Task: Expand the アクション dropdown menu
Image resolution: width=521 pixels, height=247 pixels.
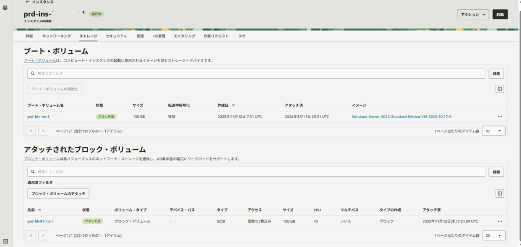Action: [473, 15]
